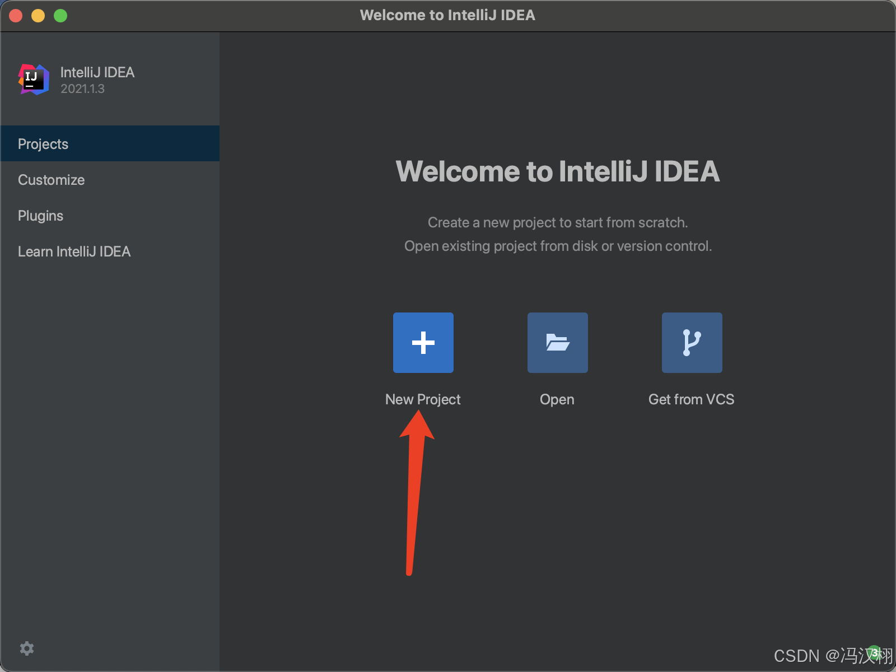Click the Open label
Viewport: 896px width, 672px height.
point(557,400)
